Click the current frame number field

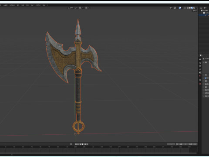pos(171,144)
